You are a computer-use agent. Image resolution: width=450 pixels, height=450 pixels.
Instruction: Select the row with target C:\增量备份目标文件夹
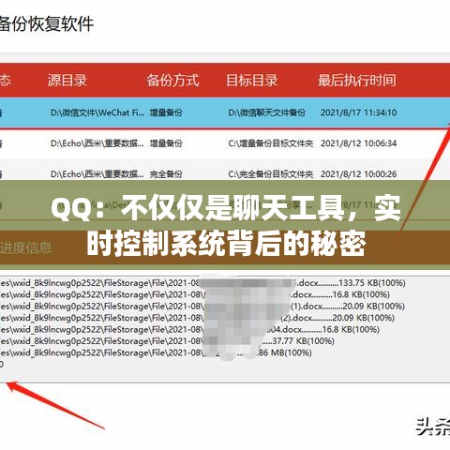pyautogui.click(x=225, y=143)
